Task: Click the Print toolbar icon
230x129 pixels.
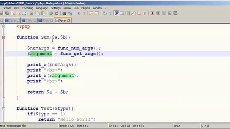Action: pos(24,13)
